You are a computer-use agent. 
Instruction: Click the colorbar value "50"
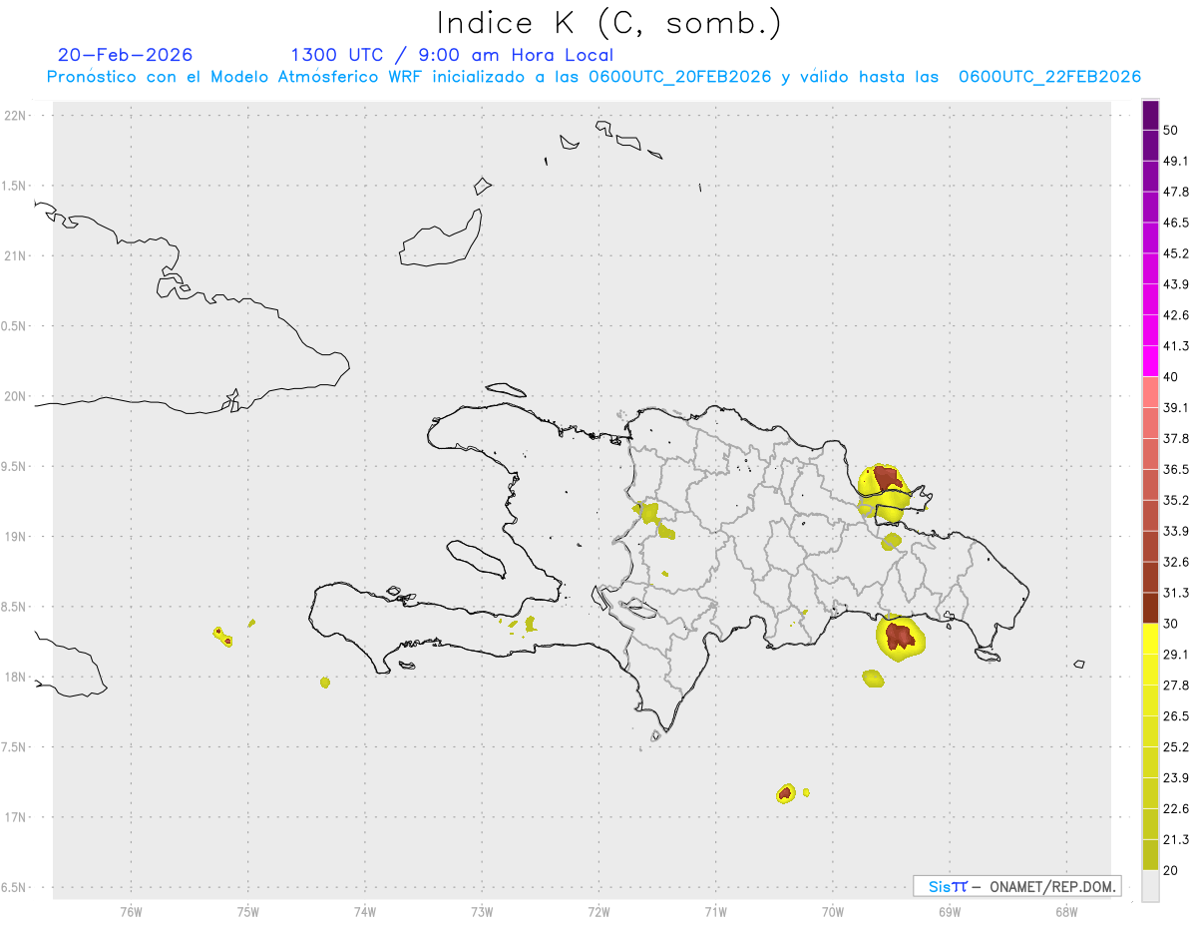pyautogui.click(x=1171, y=130)
